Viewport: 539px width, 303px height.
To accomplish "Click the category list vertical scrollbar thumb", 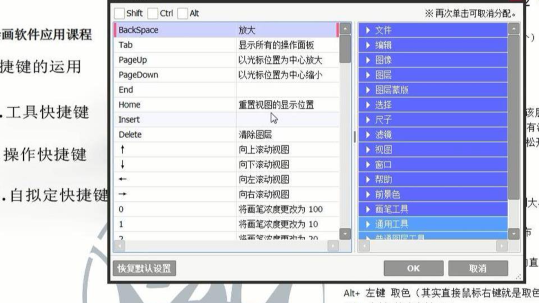I will [x=514, y=117].
